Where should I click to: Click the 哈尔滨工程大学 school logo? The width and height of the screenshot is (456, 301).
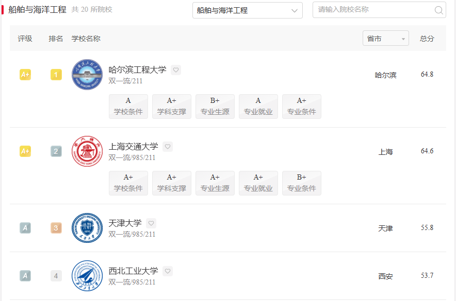(87, 74)
